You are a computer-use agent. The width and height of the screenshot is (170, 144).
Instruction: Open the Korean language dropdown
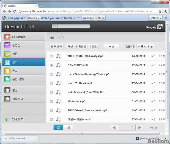click(x=34, y=18)
